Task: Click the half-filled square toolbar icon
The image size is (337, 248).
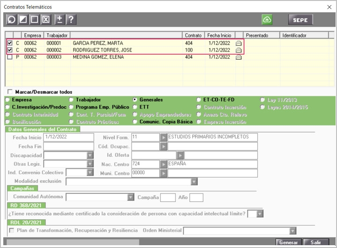Action: (23, 20)
